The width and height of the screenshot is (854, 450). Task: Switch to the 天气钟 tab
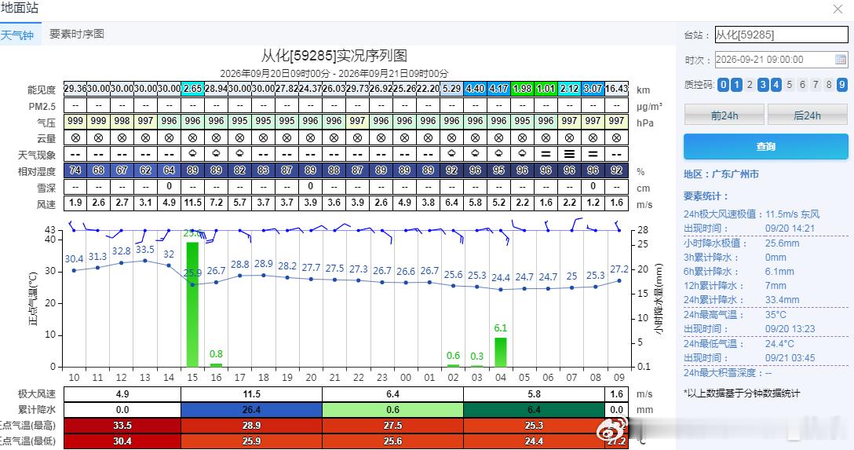pos(17,35)
